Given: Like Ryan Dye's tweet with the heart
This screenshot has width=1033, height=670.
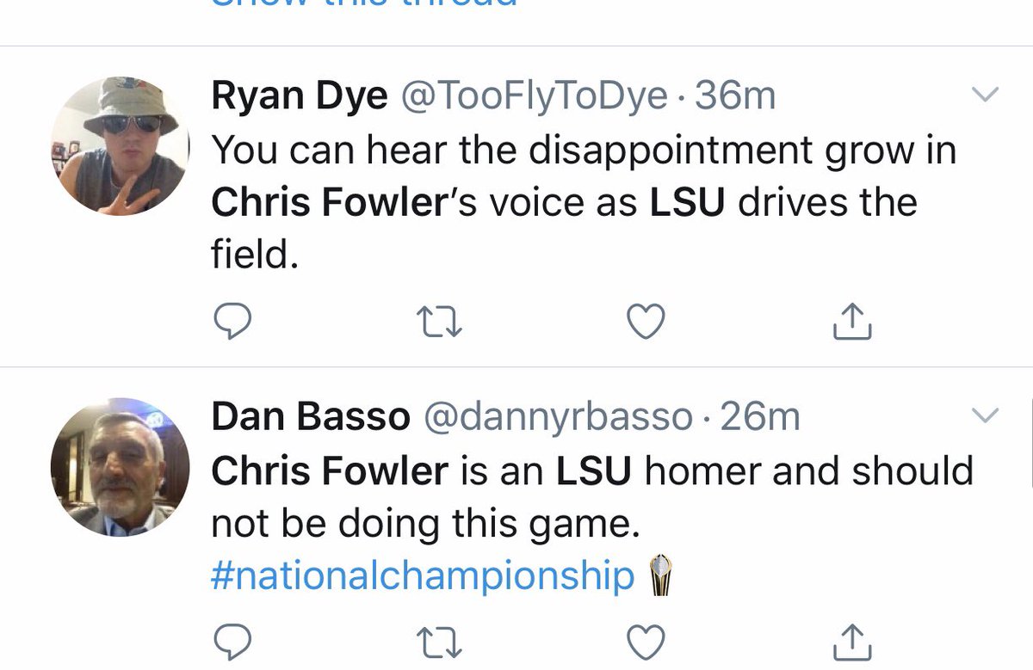Looking at the screenshot, I should pyautogui.click(x=646, y=321).
